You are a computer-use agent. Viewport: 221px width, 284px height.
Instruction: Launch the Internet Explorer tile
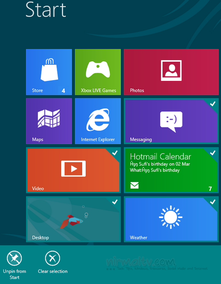click(98, 121)
